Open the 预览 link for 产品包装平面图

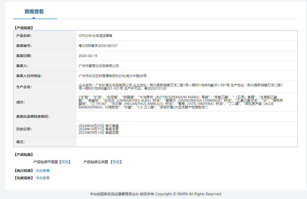click(x=65, y=162)
